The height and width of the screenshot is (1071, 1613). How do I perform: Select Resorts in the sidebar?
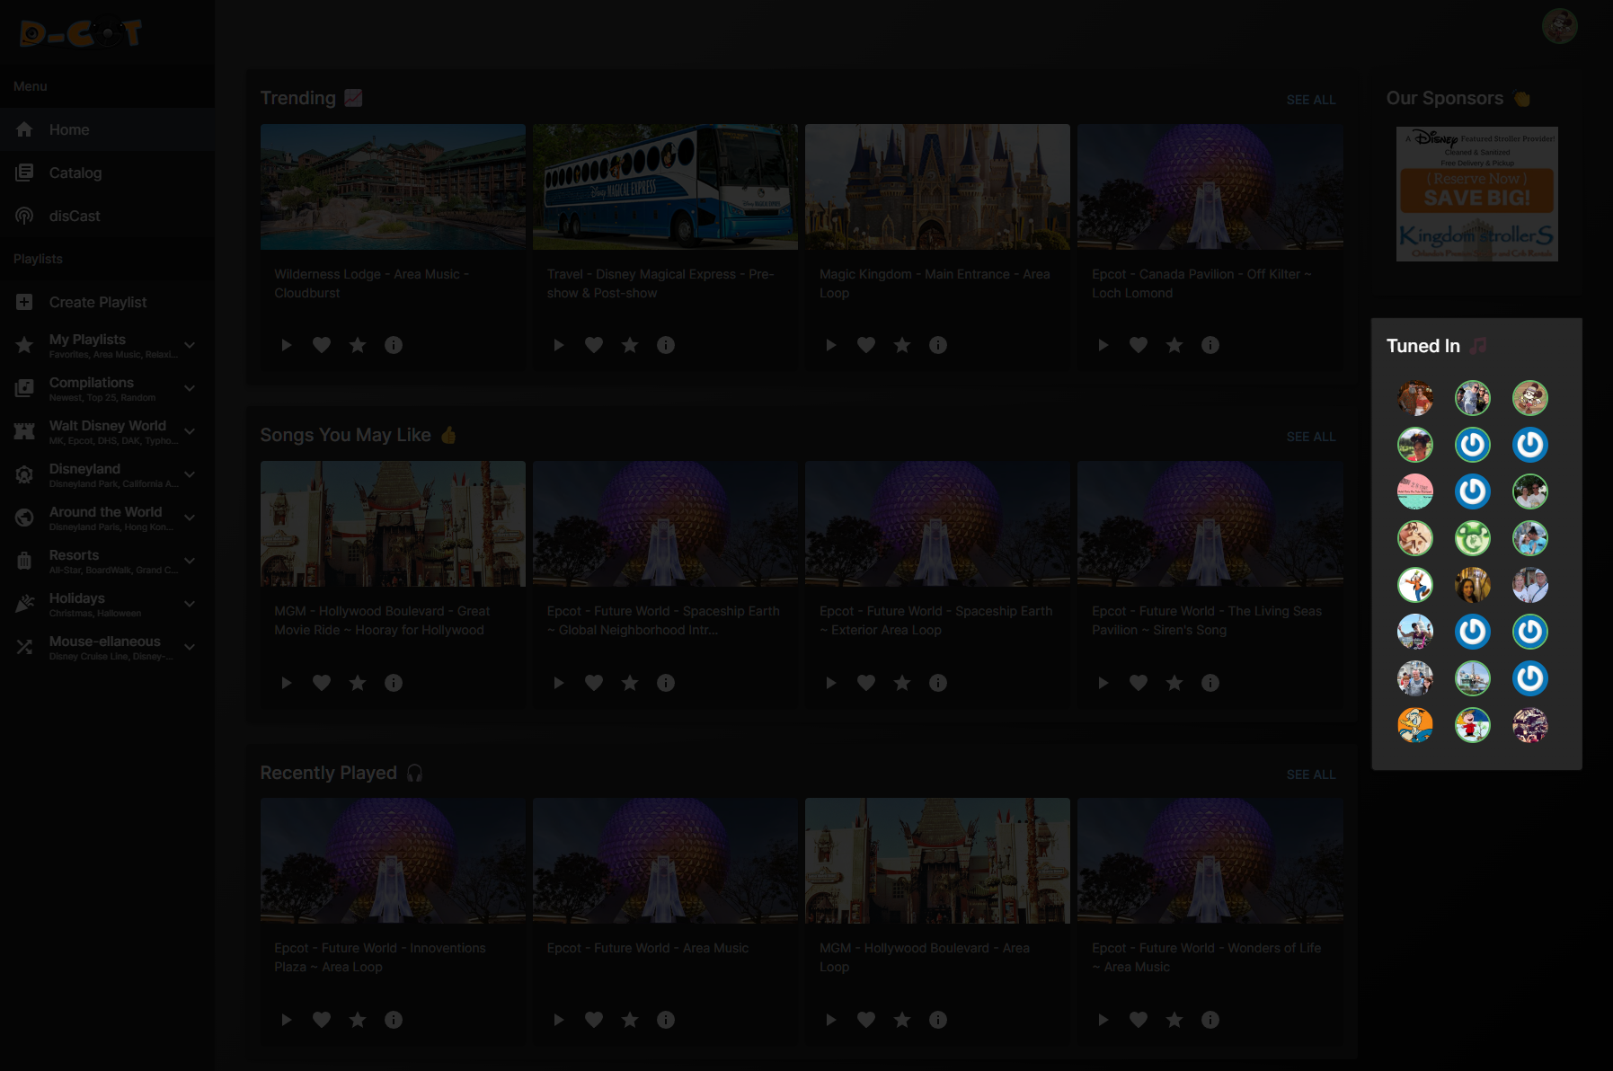click(74, 555)
